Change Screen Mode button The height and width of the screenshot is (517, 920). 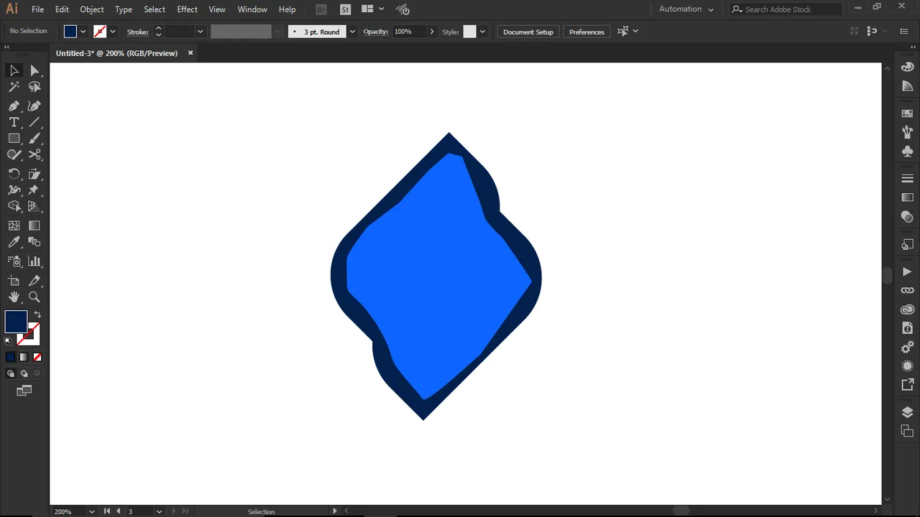(x=24, y=391)
